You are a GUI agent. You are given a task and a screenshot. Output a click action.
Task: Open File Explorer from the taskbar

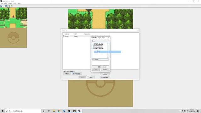[x=54, y=111]
